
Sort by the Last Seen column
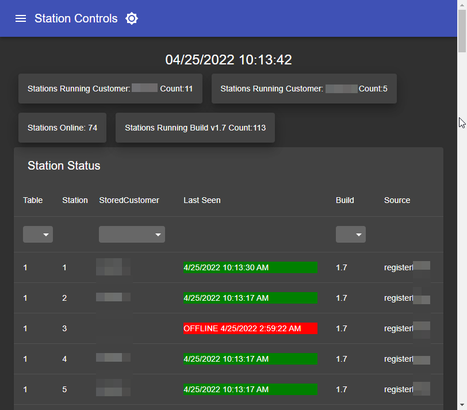click(x=202, y=200)
